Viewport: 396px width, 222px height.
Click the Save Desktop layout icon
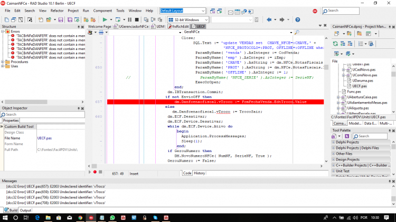(212, 11)
